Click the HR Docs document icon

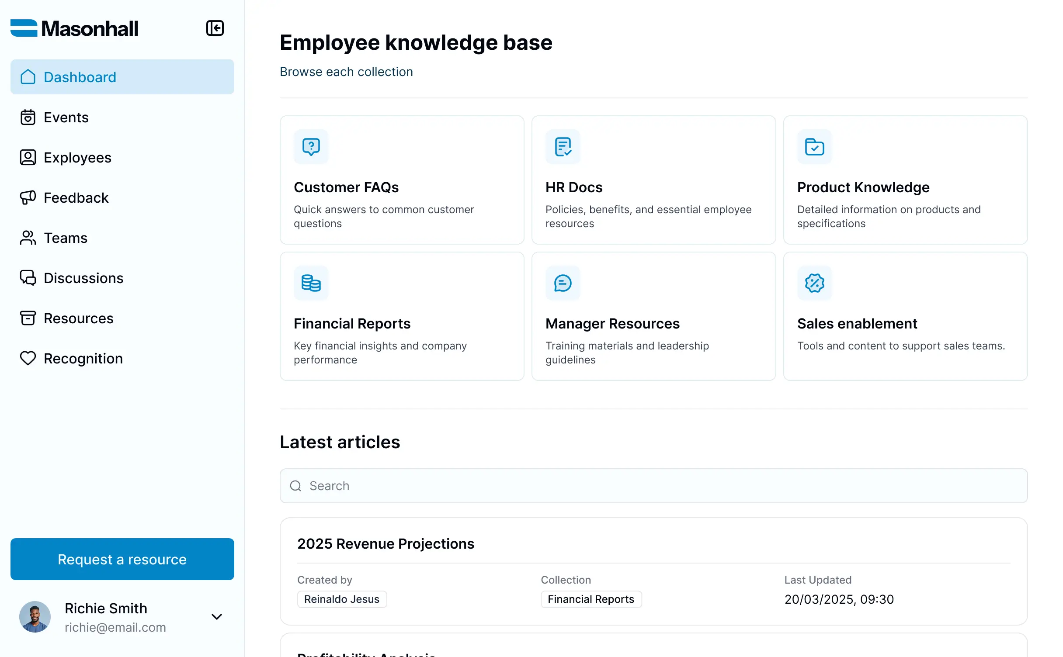point(562,147)
